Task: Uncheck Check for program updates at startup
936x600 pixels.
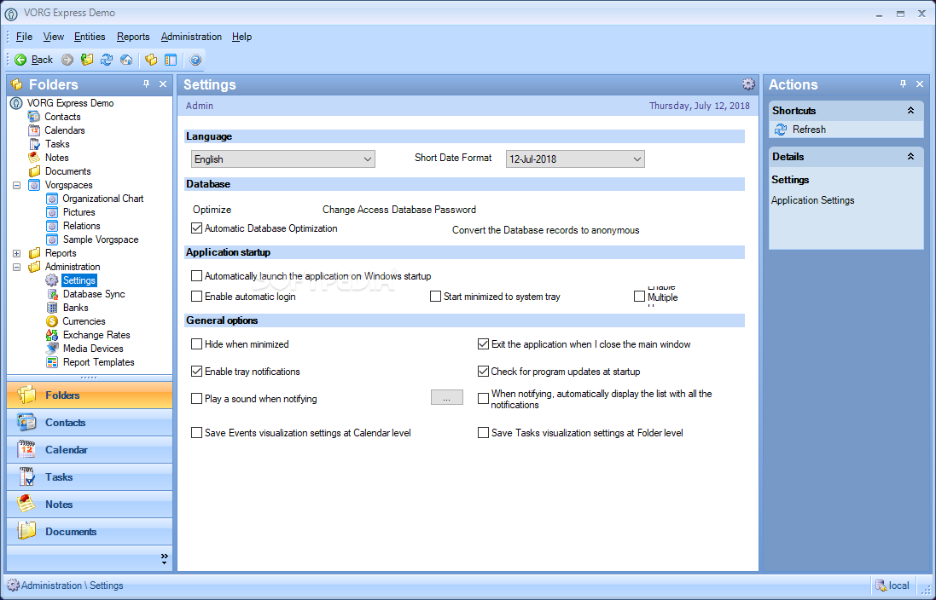Action: pos(484,372)
